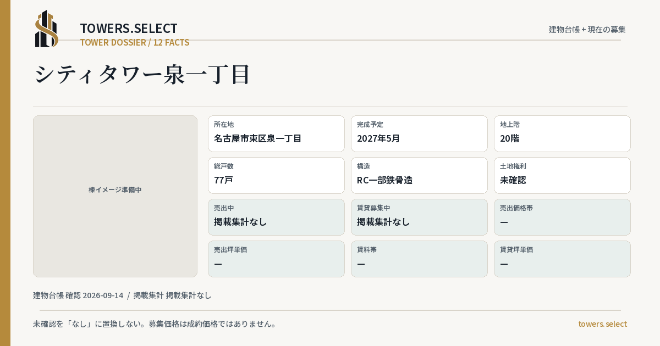Click the 建物台帳 + 現在の募集 header label

pos(587,30)
